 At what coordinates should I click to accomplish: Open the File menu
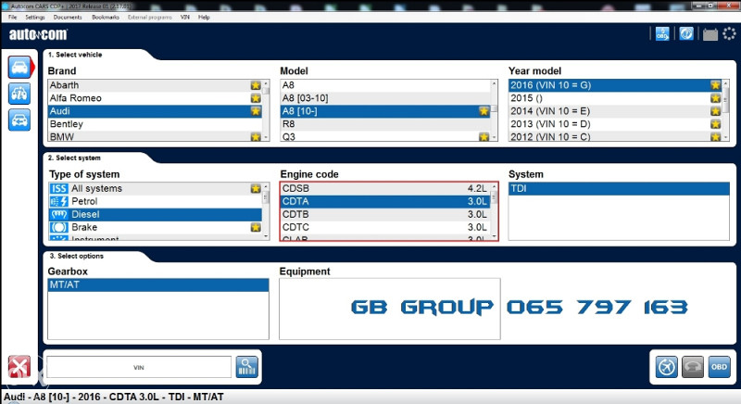tap(13, 17)
